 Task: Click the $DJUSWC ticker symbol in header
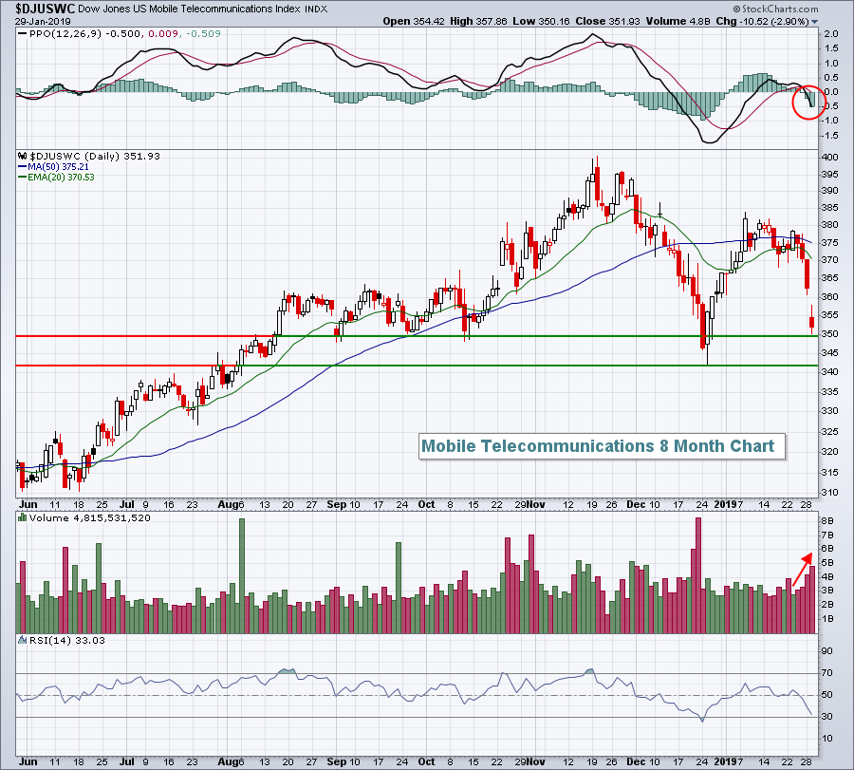[34, 7]
